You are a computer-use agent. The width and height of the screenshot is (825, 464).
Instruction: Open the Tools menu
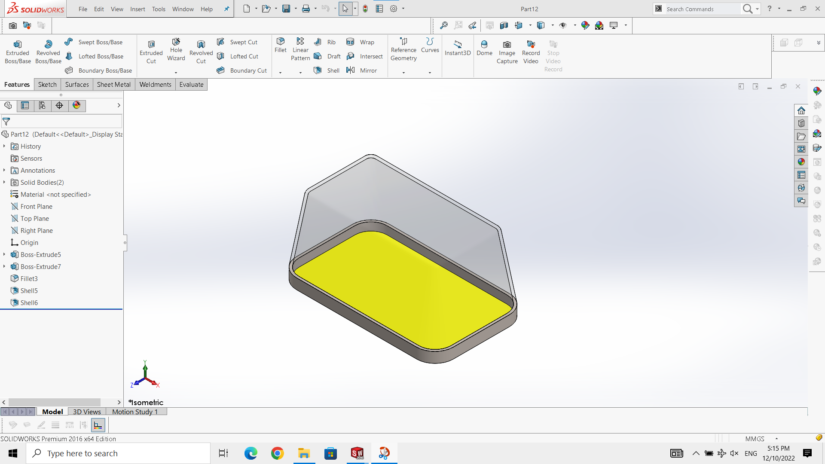click(x=159, y=9)
